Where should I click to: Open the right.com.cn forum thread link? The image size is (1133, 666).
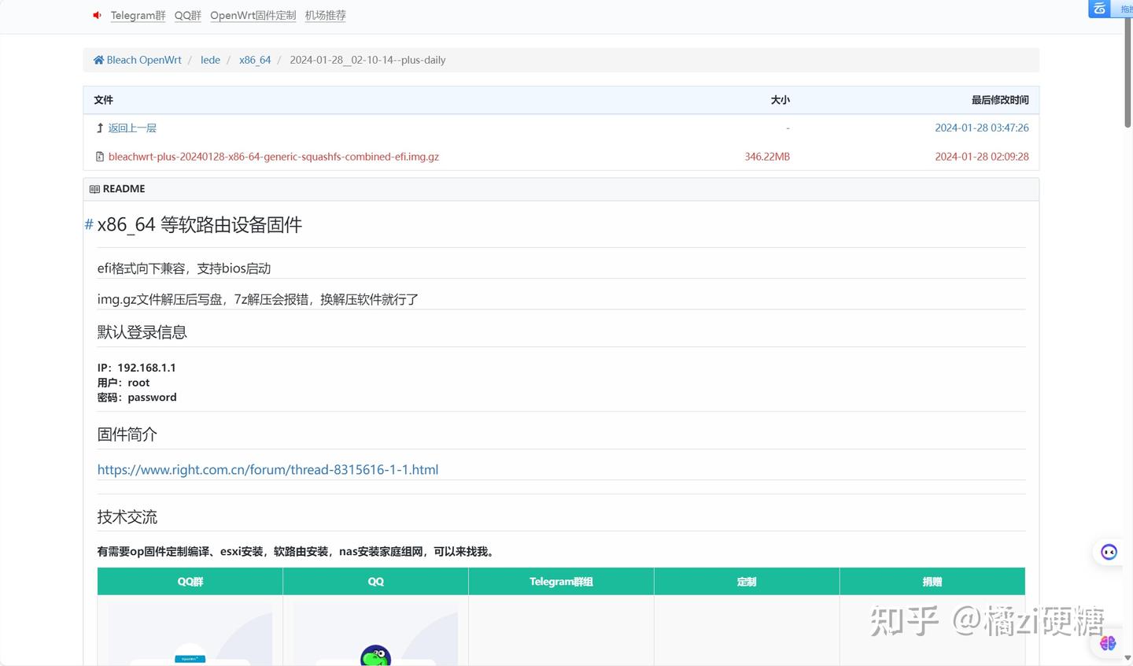tap(268, 469)
